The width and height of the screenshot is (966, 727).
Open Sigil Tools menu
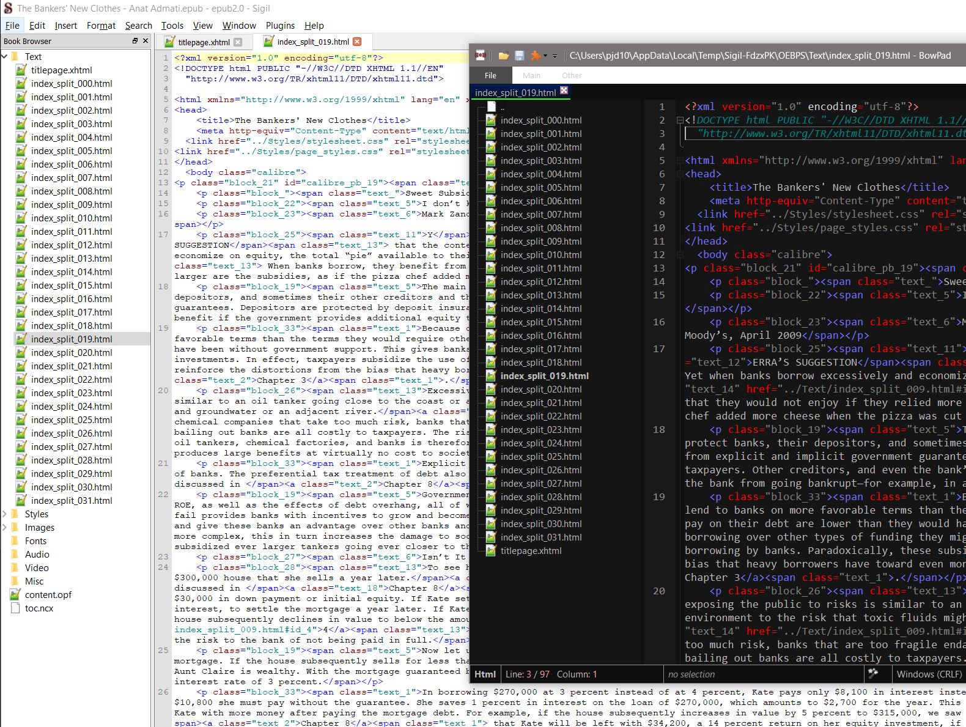coord(172,25)
